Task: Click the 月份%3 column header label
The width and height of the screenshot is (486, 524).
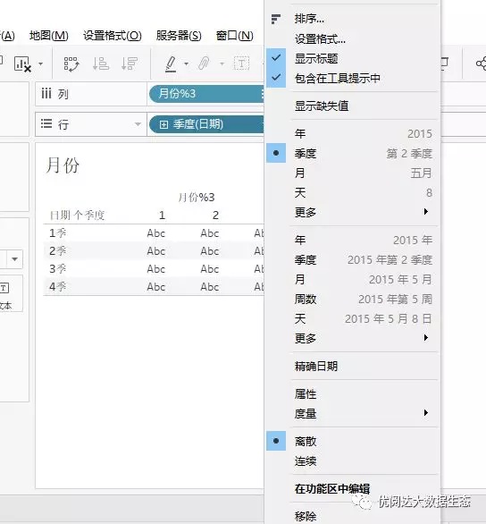Action: click(197, 197)
